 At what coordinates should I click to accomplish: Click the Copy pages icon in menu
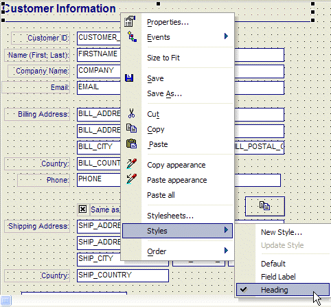131,128
